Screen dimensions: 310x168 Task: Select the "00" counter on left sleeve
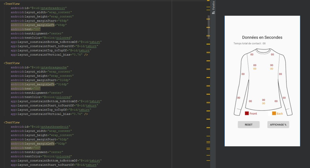(x=243, y=74)
